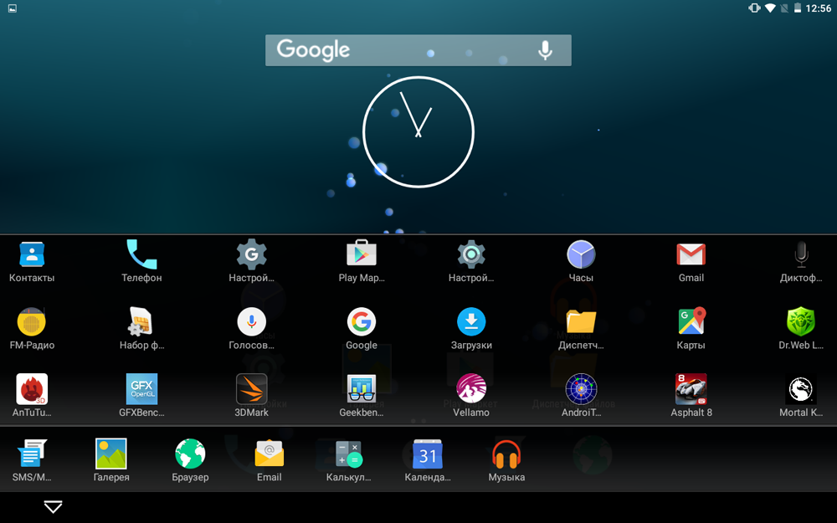Image resolution: width=837 pixels, height=523 pixels.
Task: Launch the Музыка music player
Action: [x=506, y=454]
